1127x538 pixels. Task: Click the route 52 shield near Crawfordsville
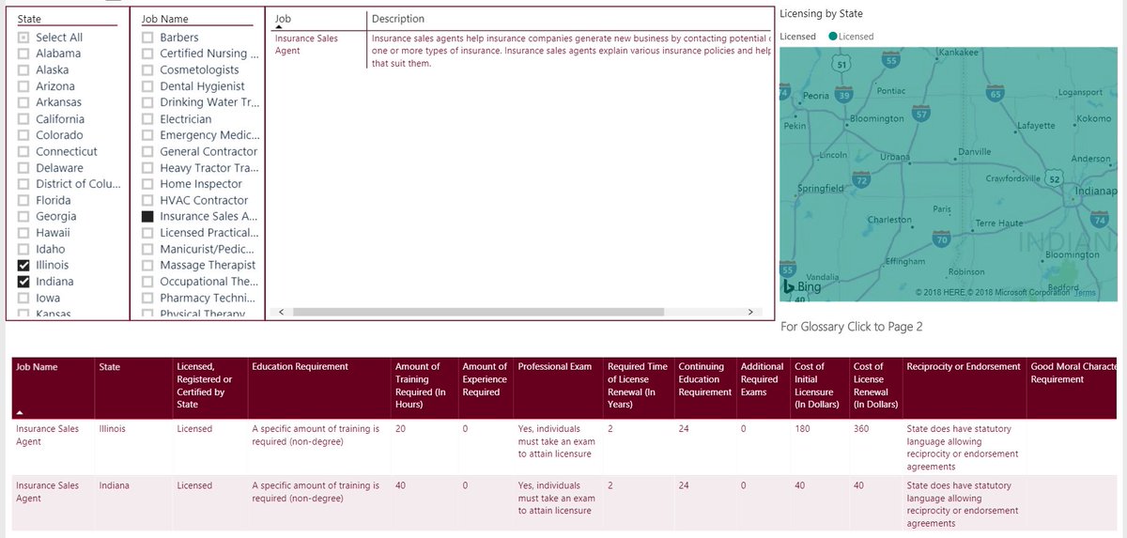tap(1055, 178)
